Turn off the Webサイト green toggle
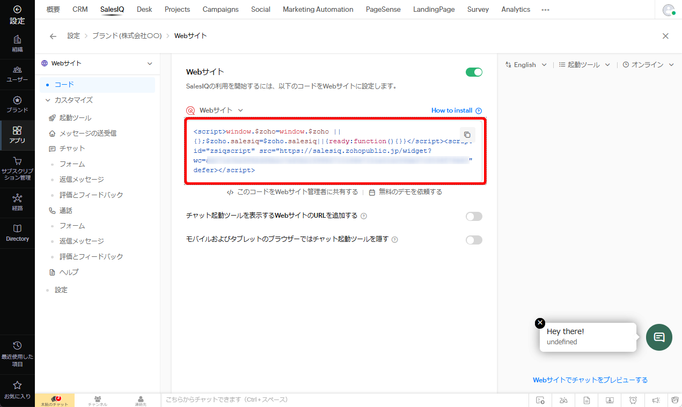 [474, 72]
